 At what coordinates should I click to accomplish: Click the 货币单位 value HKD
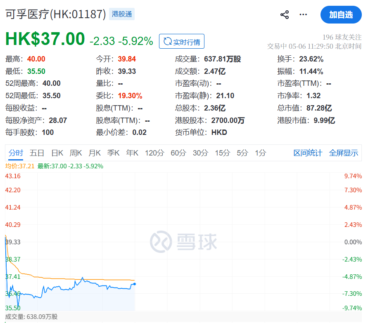[x=219, y=132]
